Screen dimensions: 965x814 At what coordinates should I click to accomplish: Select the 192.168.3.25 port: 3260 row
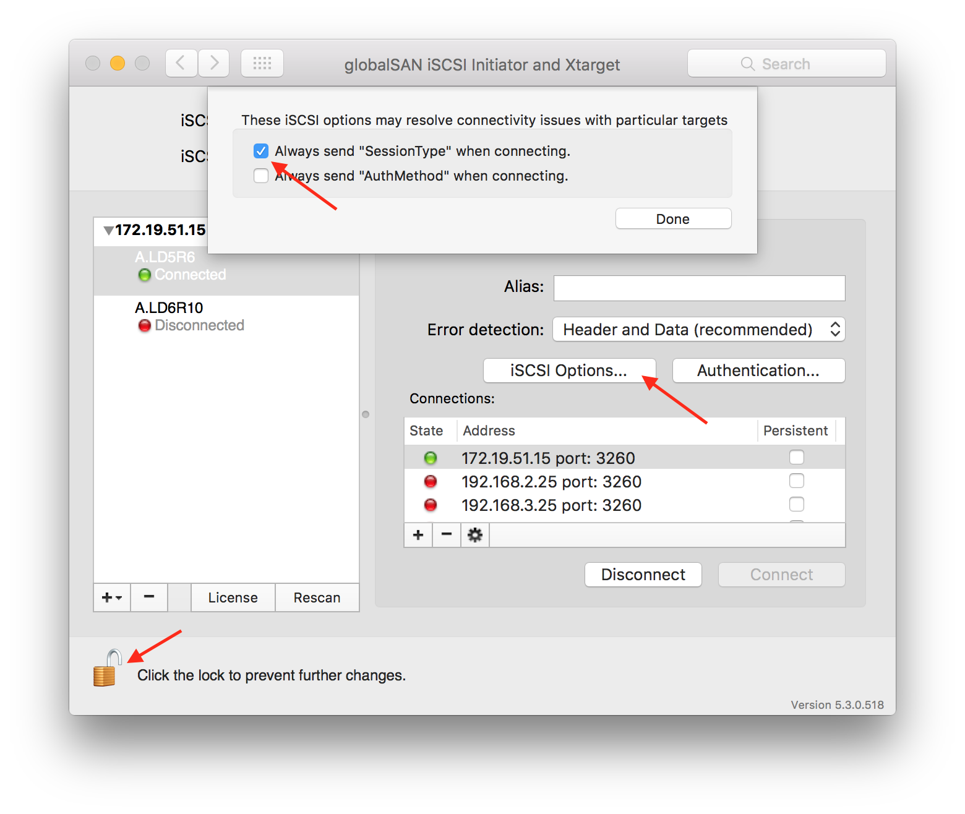625,505
